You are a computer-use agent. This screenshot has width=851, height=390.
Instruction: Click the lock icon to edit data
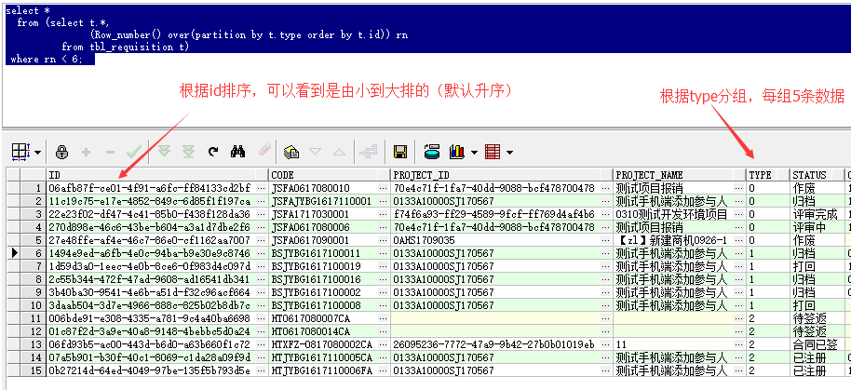(x=62, y=152)
